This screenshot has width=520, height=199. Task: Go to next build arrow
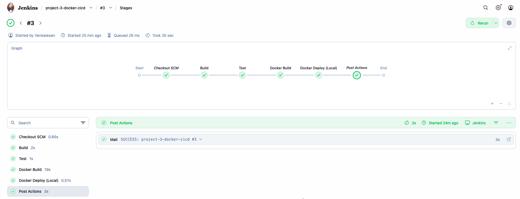click(40, 23)
